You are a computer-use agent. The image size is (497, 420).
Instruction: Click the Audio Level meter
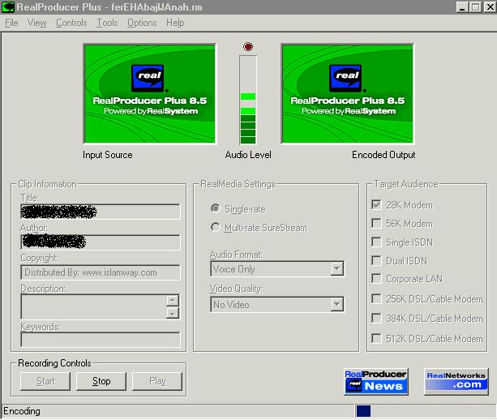pos(248,100)
